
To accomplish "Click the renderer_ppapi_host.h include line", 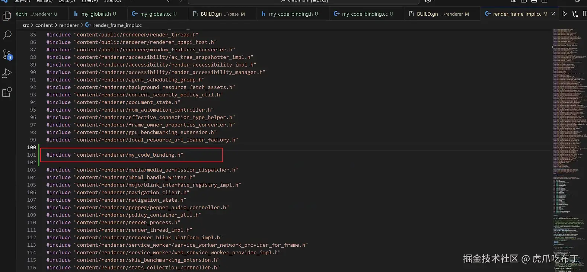I will click(x=131, y=42).
